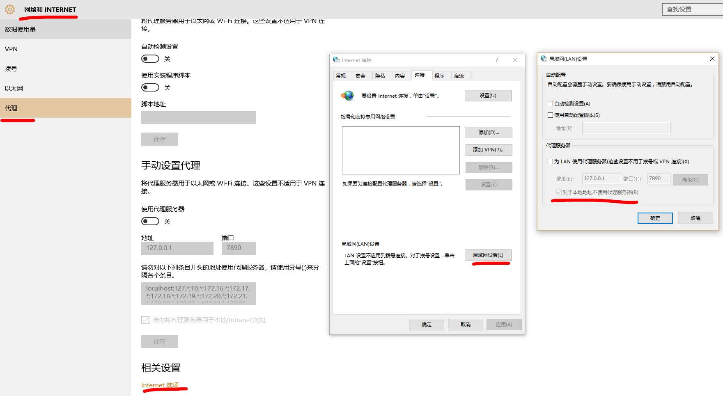Open the Internet 选项 link

point(160,385)
